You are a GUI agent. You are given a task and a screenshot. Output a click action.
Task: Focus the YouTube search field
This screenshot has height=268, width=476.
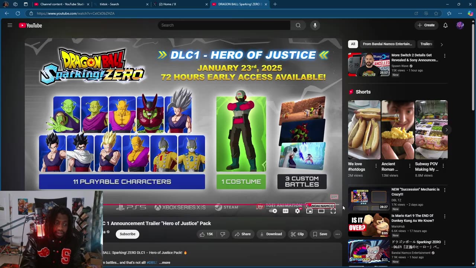(224, 25)
